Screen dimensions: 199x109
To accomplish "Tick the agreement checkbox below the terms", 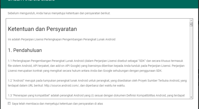I will [9, 103].
